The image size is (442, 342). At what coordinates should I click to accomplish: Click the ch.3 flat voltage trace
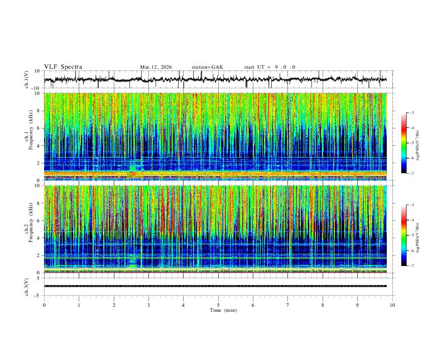(x=215, y=286)
